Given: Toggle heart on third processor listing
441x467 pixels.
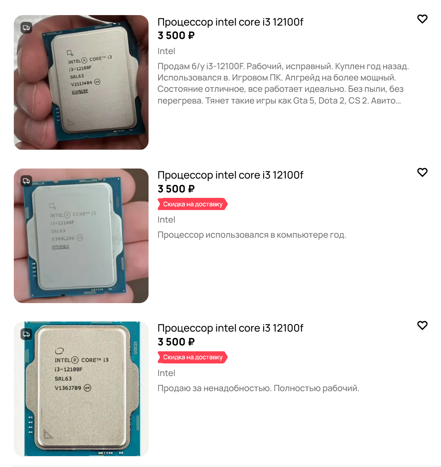Looking at the screenshot, I should click(x=422, y=325).
